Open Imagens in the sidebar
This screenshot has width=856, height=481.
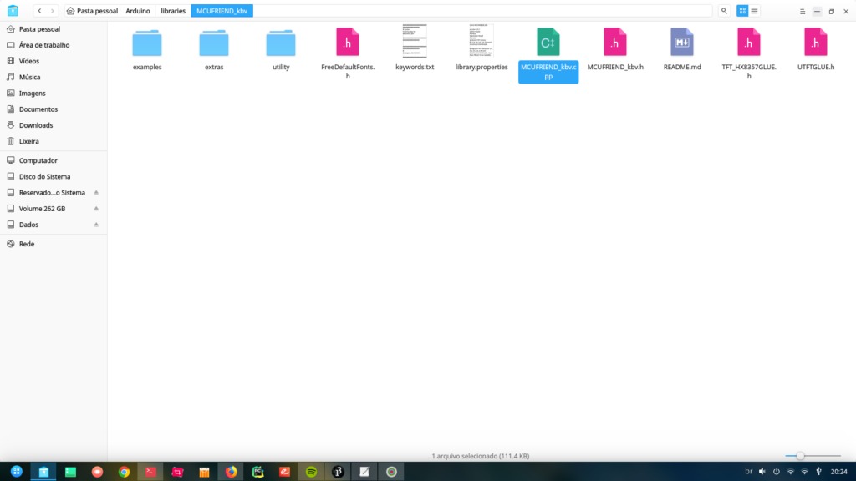[x=53, y=94]
